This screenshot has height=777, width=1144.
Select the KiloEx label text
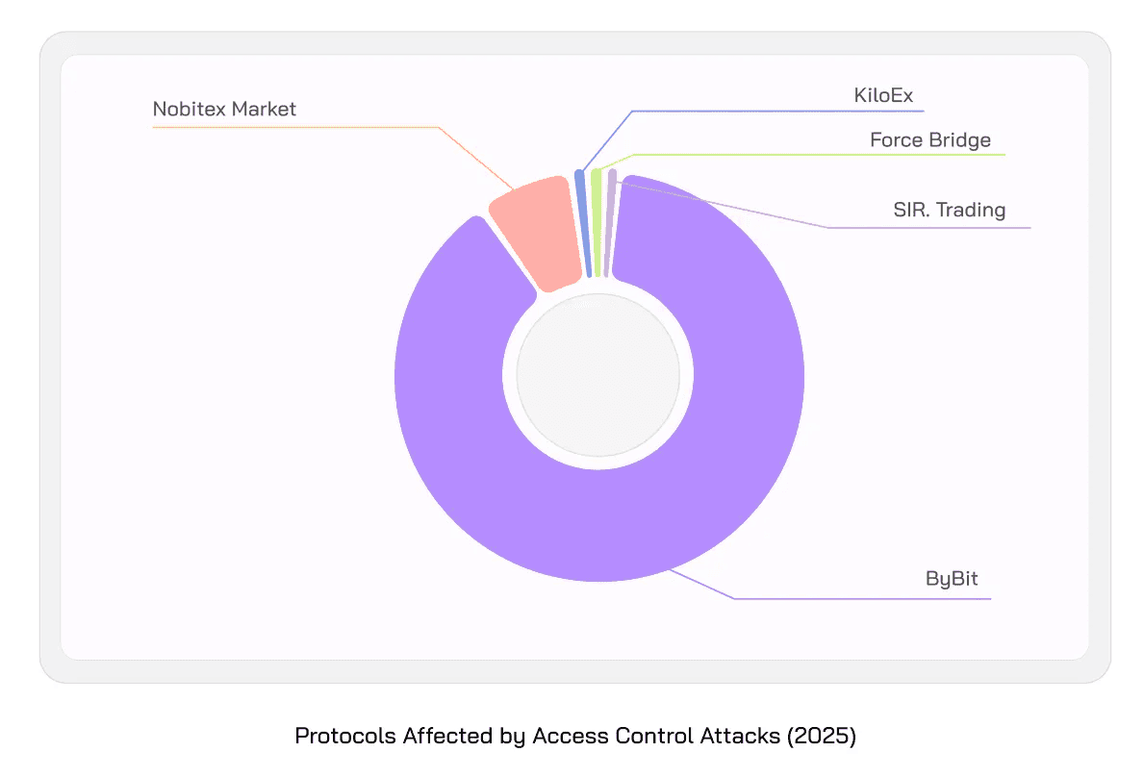point(883,95)
